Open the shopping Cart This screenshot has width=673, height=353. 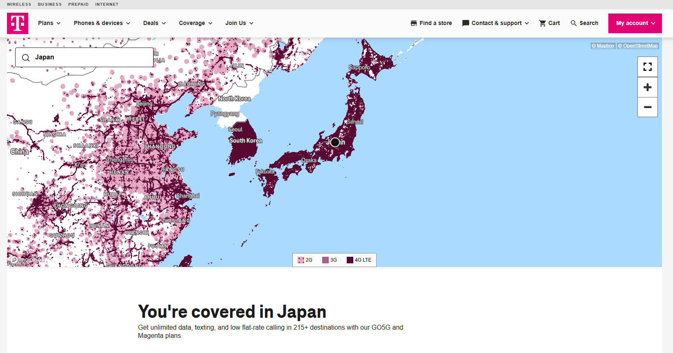tap(549, 23)
